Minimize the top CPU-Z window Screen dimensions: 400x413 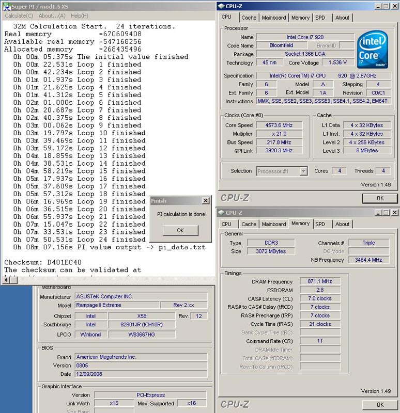pos(378,6)
